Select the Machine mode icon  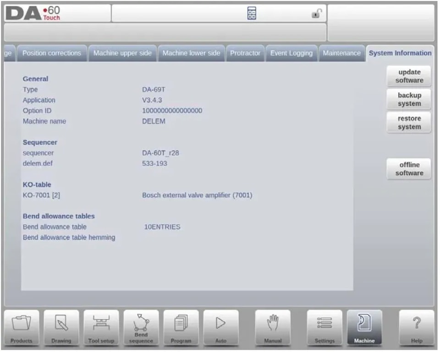(364, 327)
